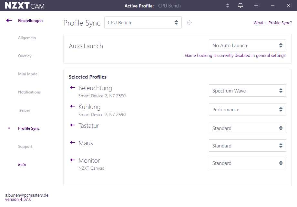The height and width of the screenshot is (207, 297).
Task: Select Treiber in the settings sidebar
Action: 24,110
